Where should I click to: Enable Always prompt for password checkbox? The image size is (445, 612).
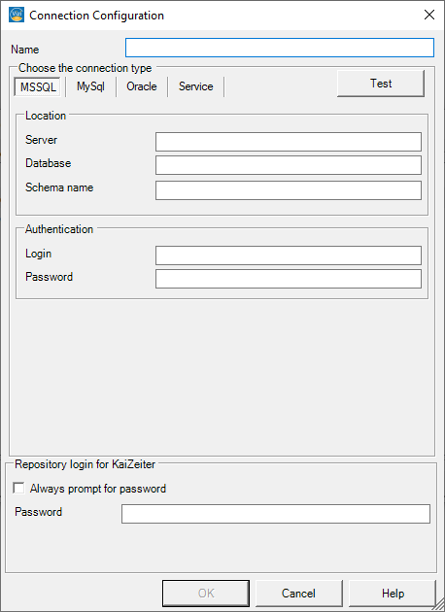click(x=18, y=489)
